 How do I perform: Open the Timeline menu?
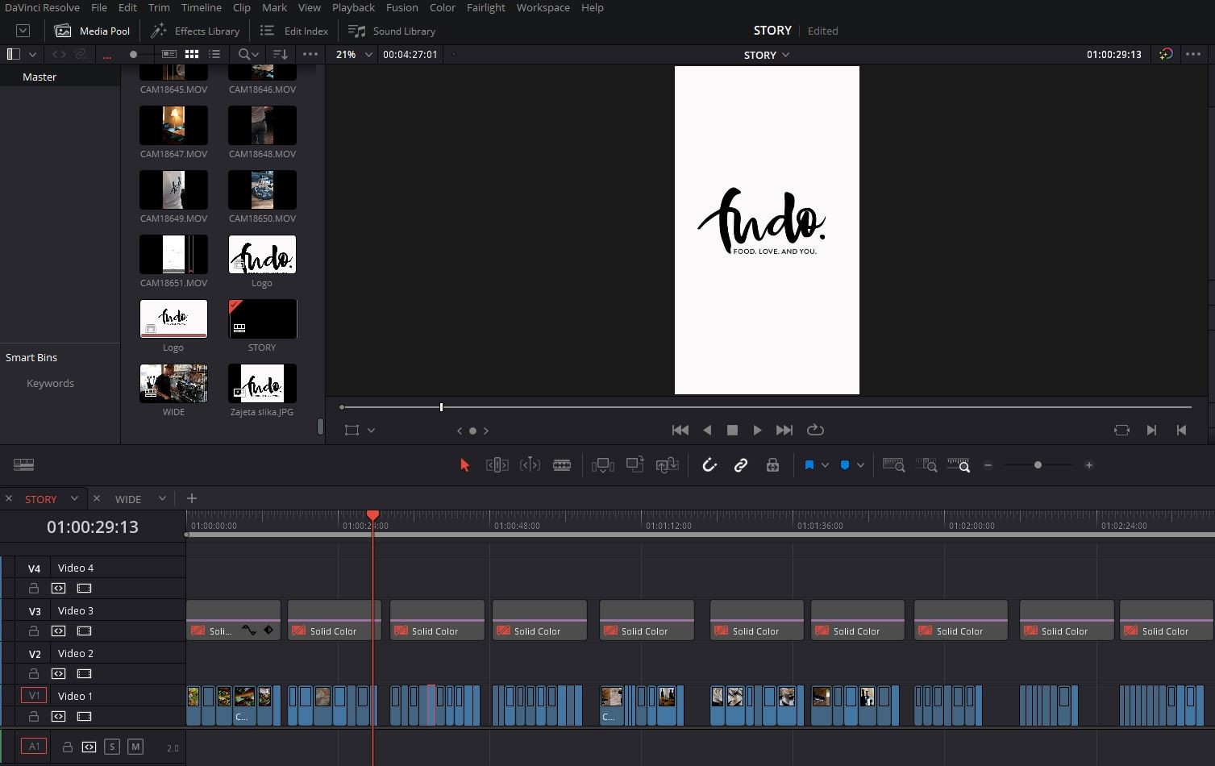click(x=201, y=7)
